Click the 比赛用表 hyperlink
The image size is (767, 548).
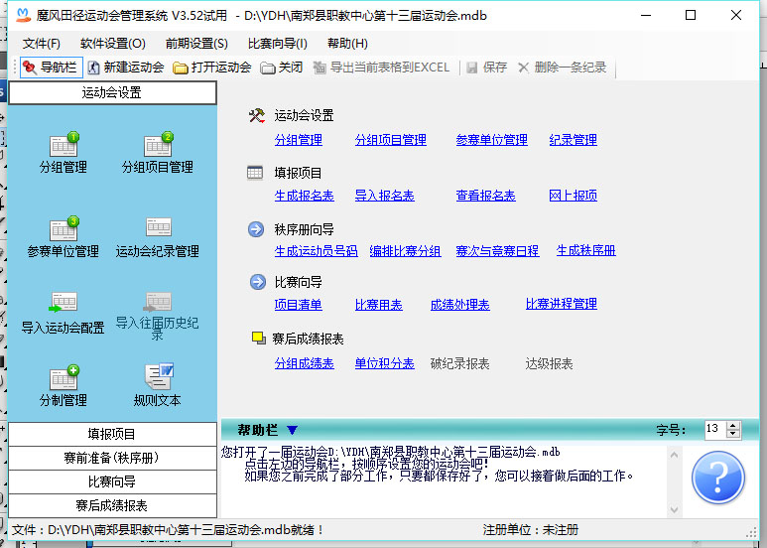(379, 305)
